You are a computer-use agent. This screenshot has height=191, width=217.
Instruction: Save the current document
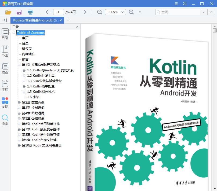point(19,12)
